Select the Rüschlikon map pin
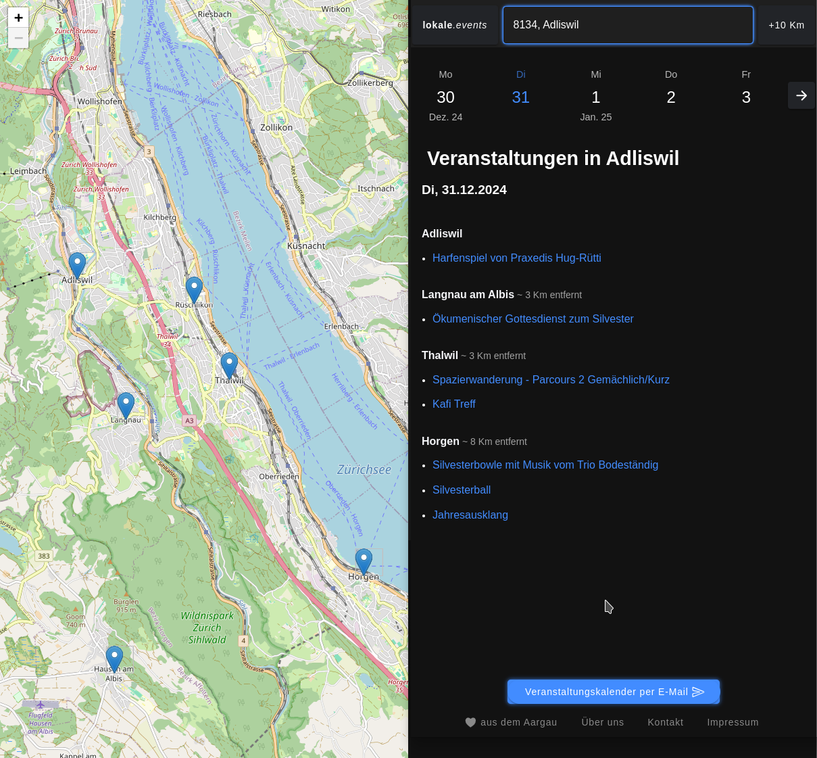 194,289
